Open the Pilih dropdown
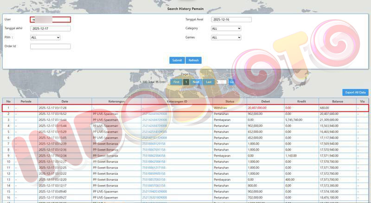Image resolution: width=371 pixels, height=203 pixels. (45, 38)
